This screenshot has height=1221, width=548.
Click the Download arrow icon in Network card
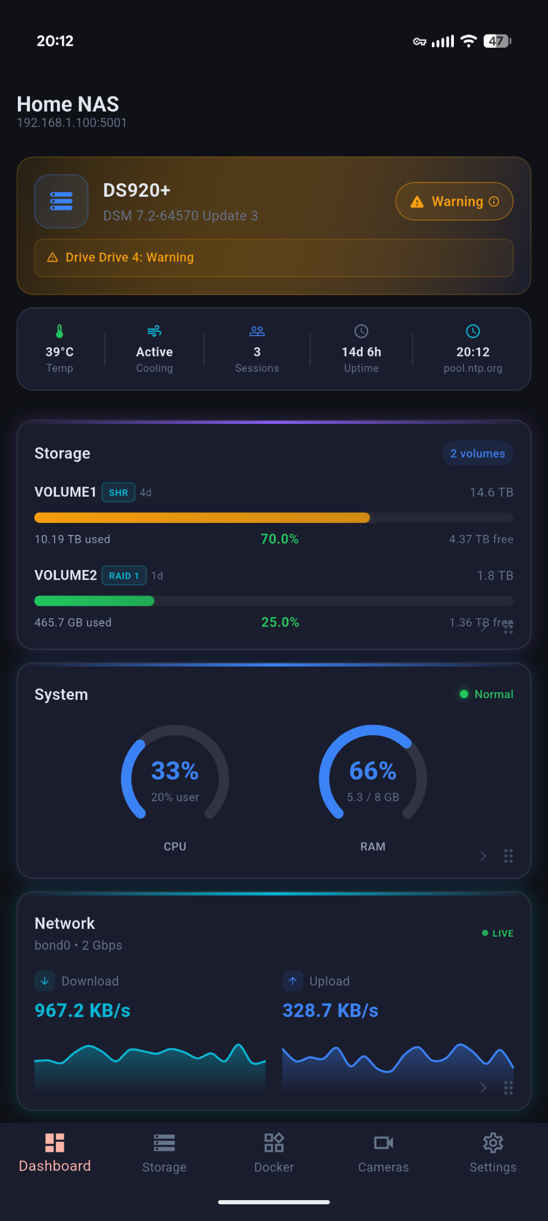coord(45,981)
